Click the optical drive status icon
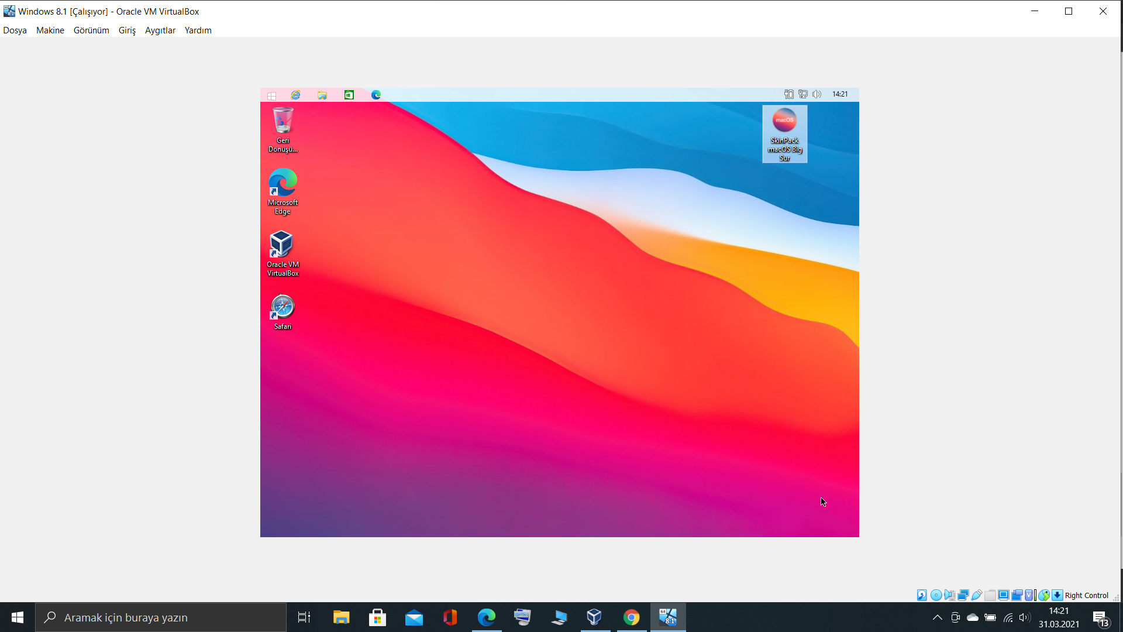This screenshot has height=632, width=1123. tap(936, 595)
